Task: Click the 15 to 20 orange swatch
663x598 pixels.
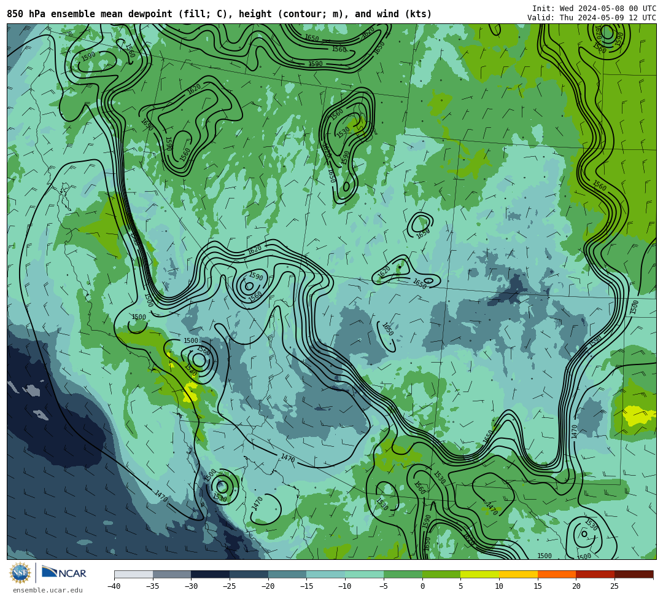Action: [557, 574]
